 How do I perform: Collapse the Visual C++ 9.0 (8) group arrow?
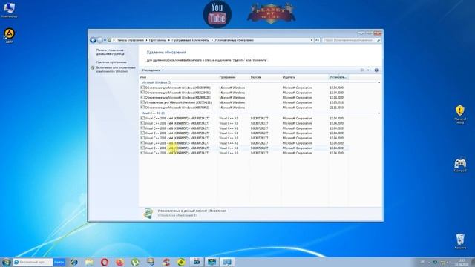(x=379, y=113)
